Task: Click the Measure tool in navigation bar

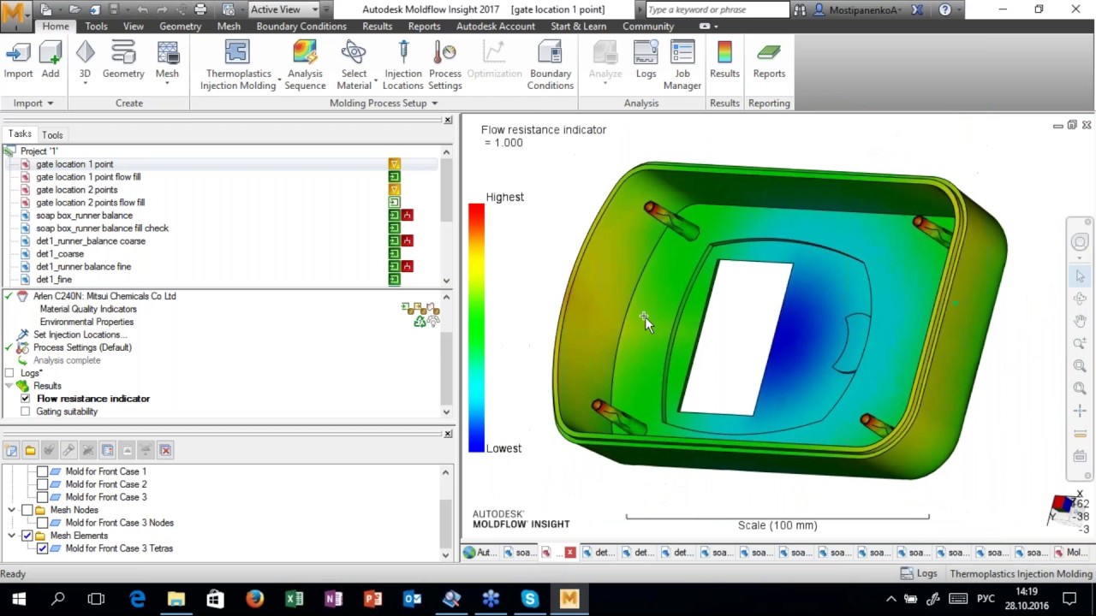Action: [x=1080, y=433]
